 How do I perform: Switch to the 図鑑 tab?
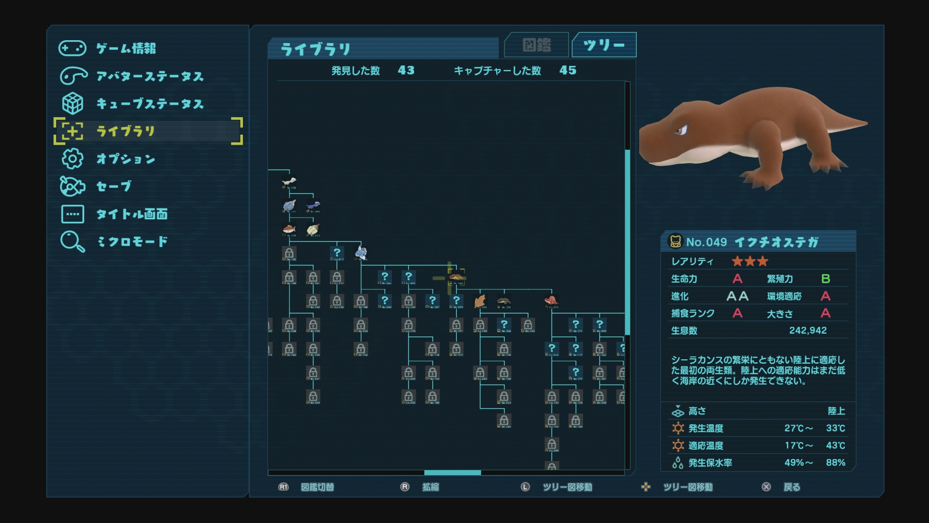(x=537, y=46)
